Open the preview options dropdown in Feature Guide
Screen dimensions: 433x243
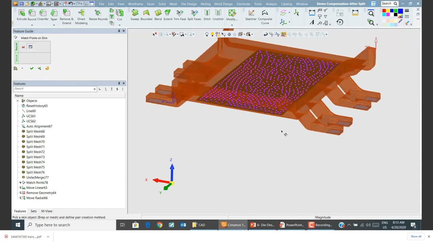click(22, 69)
